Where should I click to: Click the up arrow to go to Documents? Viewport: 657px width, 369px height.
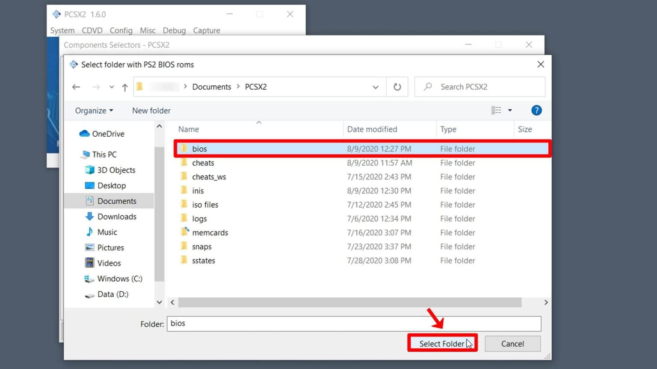pos(125,87)
